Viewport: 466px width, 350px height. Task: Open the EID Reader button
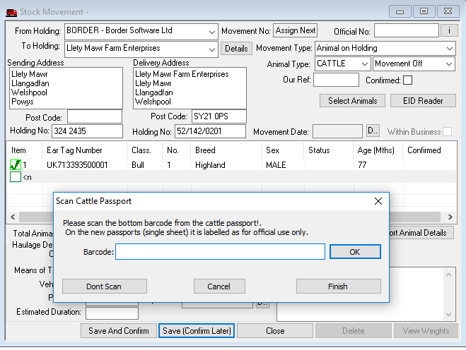(422, 101)
